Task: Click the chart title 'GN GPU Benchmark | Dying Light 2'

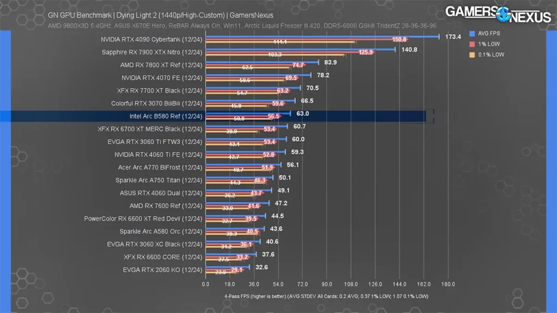Action: click(160, 15)
